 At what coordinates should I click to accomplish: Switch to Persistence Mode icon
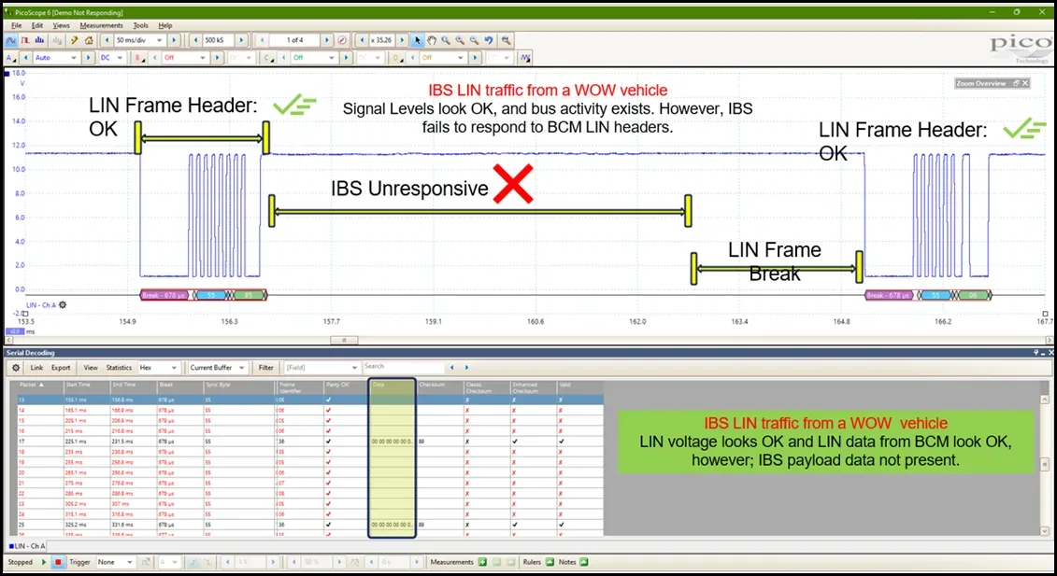[x=25, y=40]
